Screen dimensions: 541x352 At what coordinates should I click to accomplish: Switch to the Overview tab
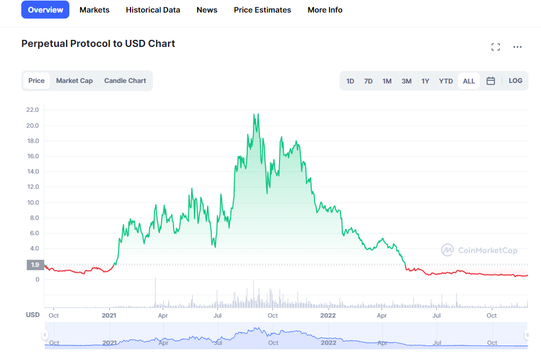tap(45, 10)
